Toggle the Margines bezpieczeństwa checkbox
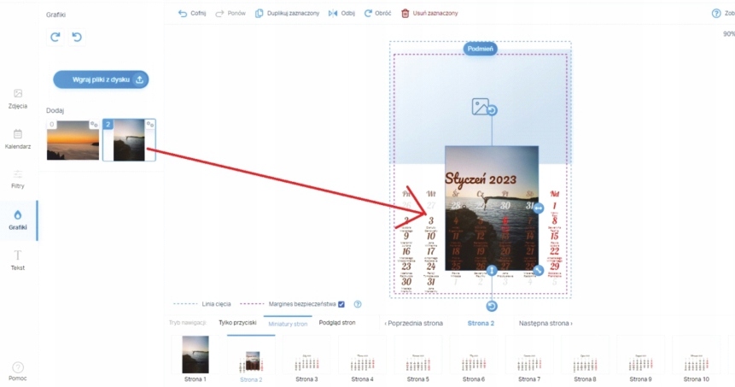Image resolution: width=735 pixels, height=387 pixels. point(341,304)
